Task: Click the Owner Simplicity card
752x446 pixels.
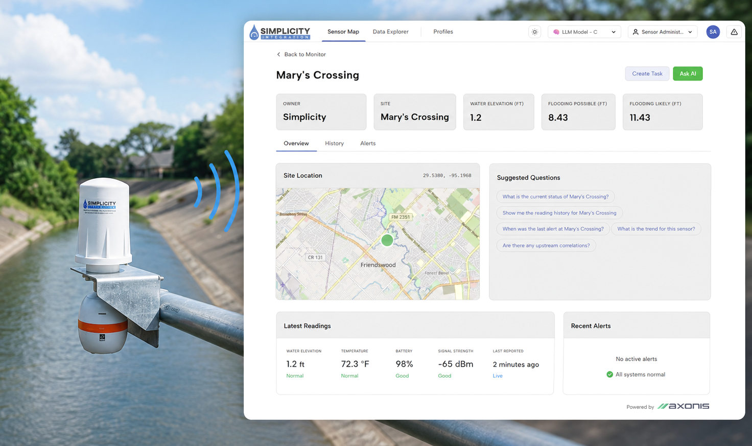Action: (321, 112)
